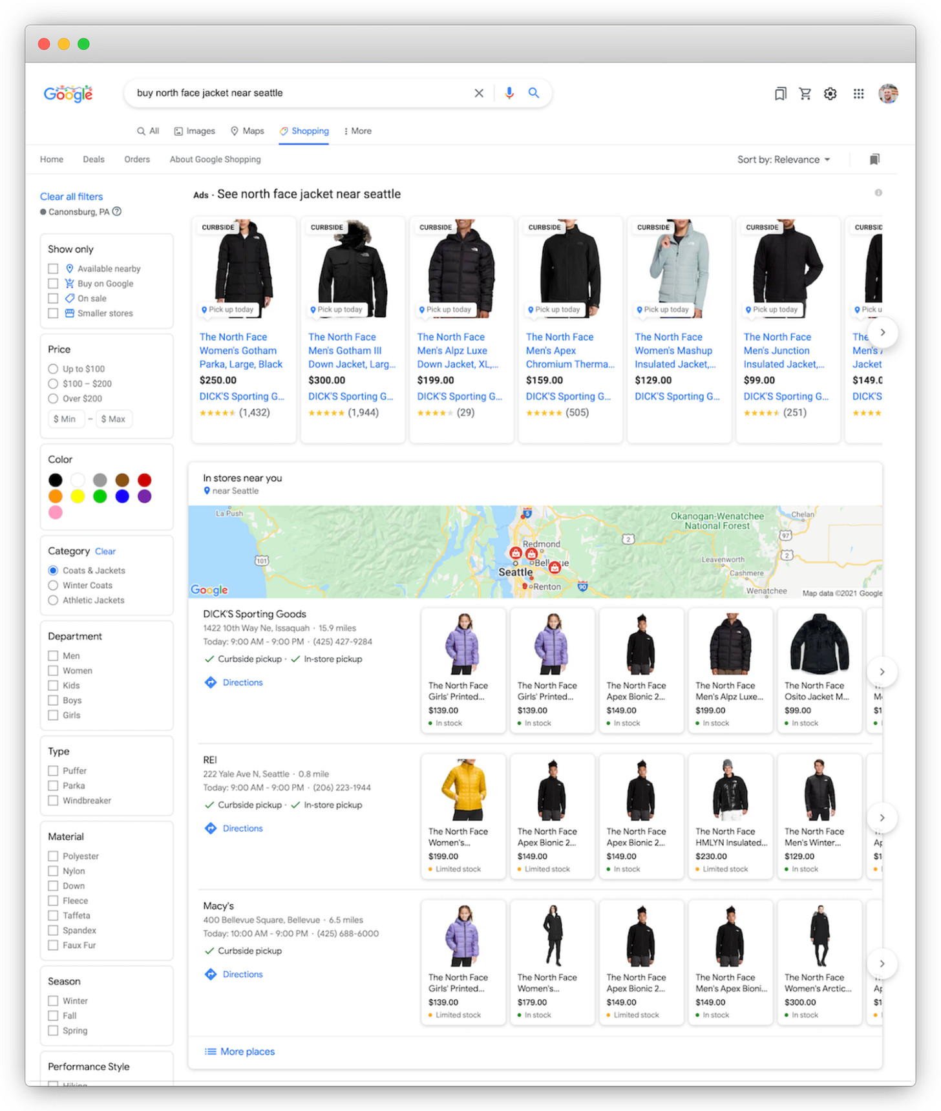Click the REI map pin in Seattle
941x1111 pixels.
[x=516, y=553]
